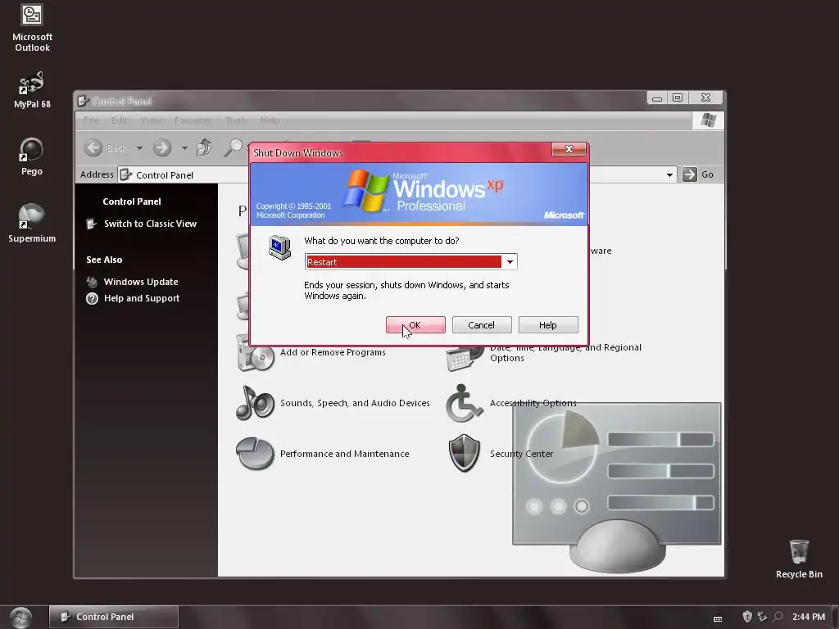Open the Help menu in Control Panel
Image resolution: width=839 pixels, height=629 pixels.
tap(270, 120)
